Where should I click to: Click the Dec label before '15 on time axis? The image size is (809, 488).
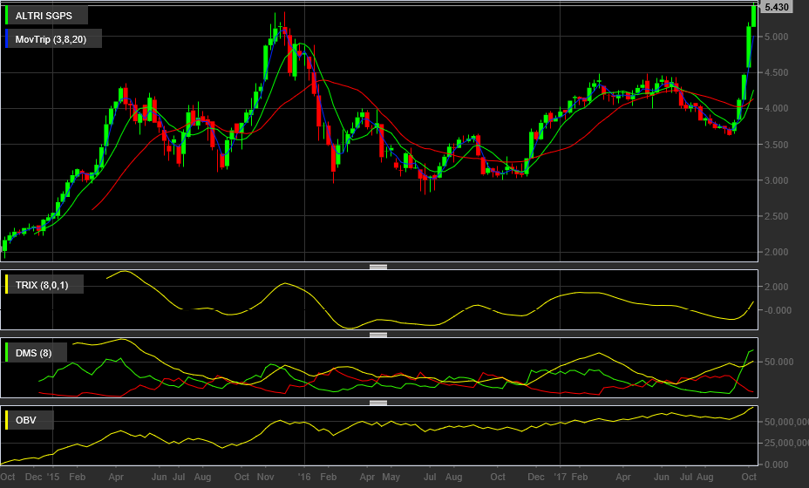pos(33,477)
